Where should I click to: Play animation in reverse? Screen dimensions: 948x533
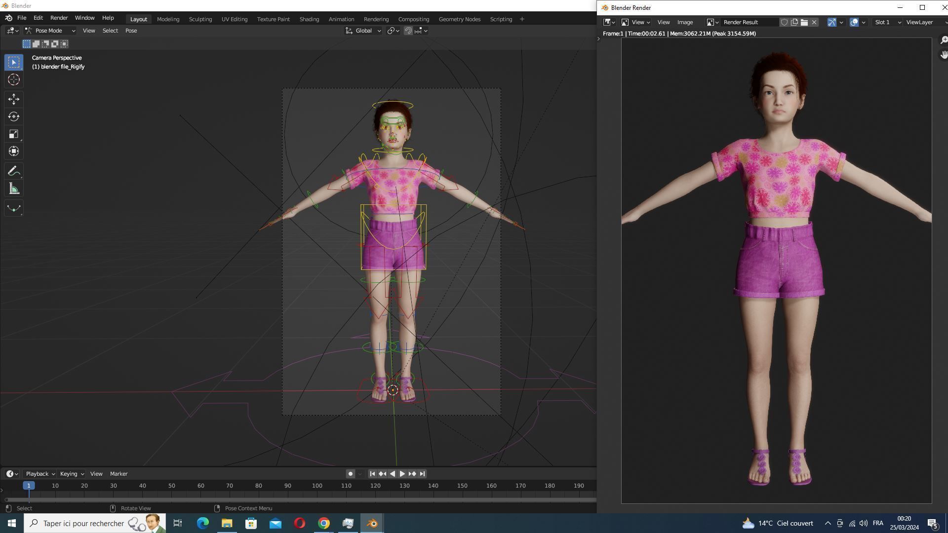click(x=392, y=474)
